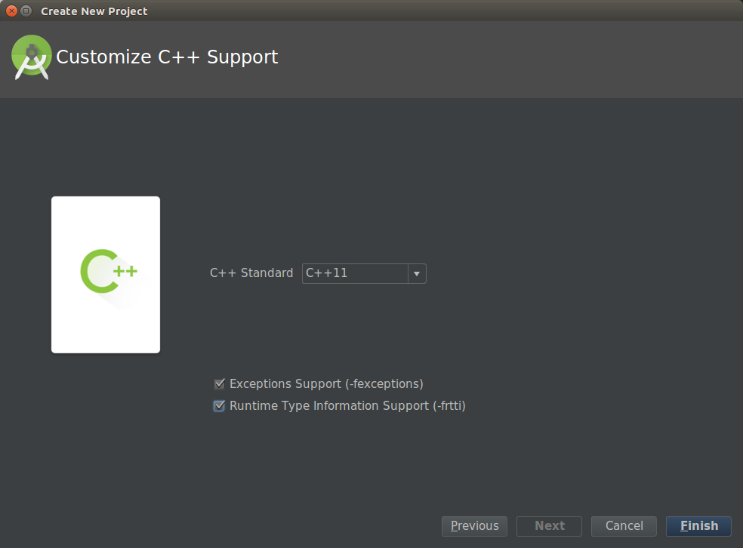Screen dimensions: 743x548
Task: Click the Android Studio logo icon
Action: pos(32,57)
